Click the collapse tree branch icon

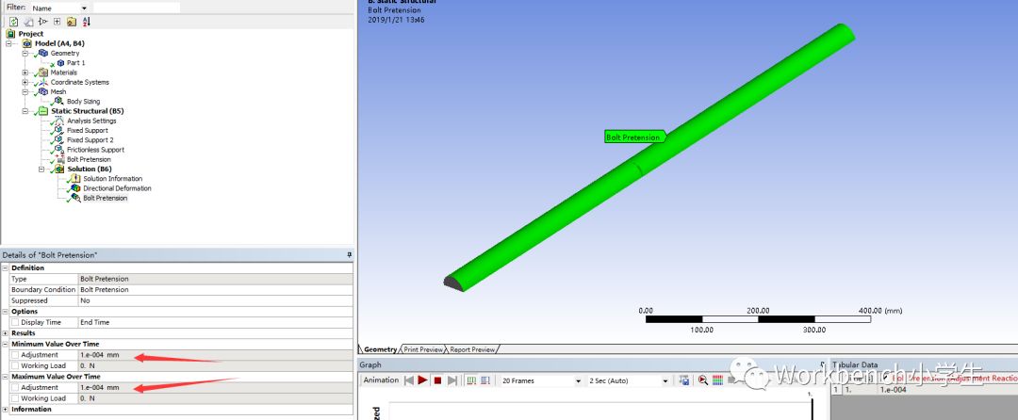coord(42,22)
